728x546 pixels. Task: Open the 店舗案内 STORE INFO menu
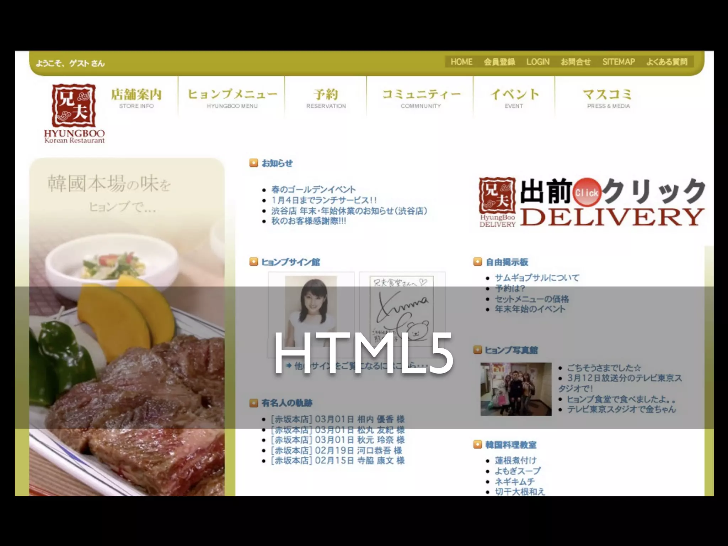[x=136, y=98]
